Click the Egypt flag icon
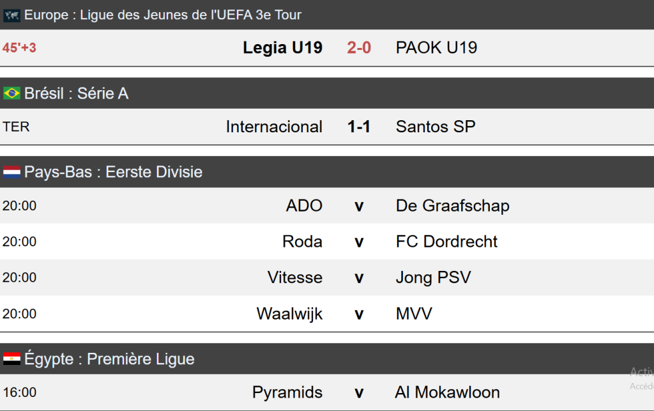 [11, 359]
